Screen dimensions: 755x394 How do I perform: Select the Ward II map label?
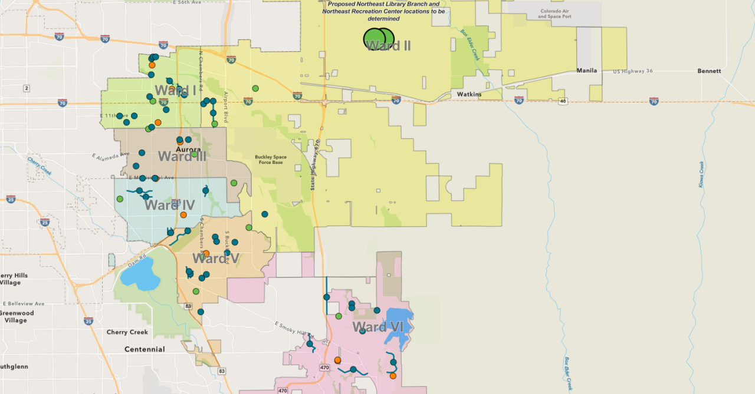(x=389, y=45)
